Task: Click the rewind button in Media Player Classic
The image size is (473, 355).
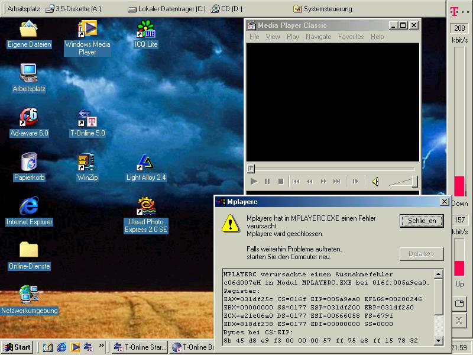Action: pyautogui.click(x=309, y=182)
